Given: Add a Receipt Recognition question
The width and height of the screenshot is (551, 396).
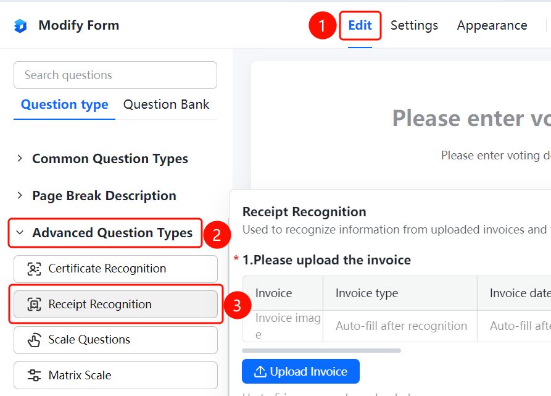Looking at the screenshot, I should point(115,304).
